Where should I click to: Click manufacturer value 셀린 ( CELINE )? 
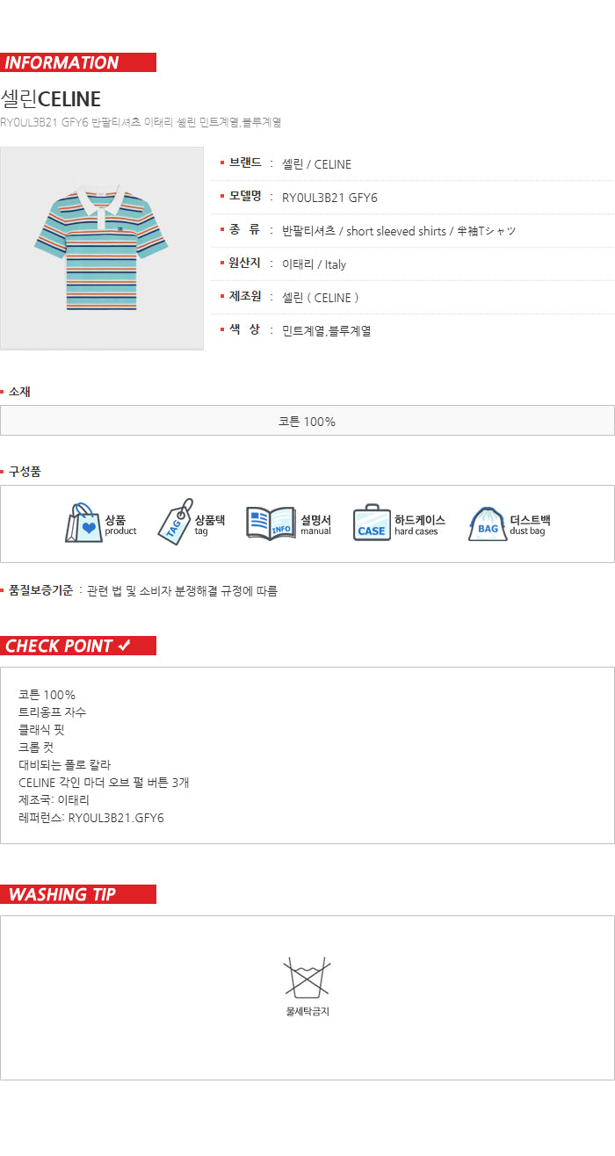(321, 298)
